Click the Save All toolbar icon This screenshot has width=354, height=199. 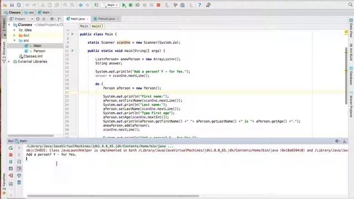[12, 5]
